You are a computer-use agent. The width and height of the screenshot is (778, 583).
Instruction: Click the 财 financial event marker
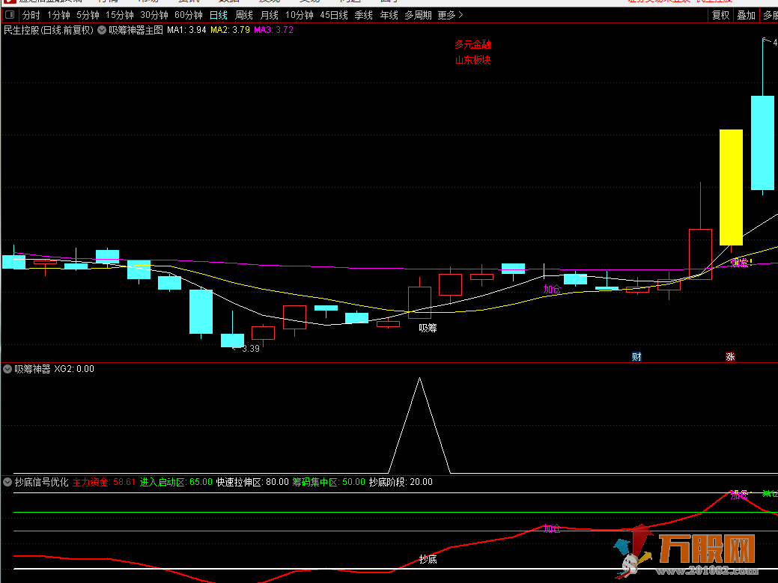pyautogui.click(x=636, y=356)
